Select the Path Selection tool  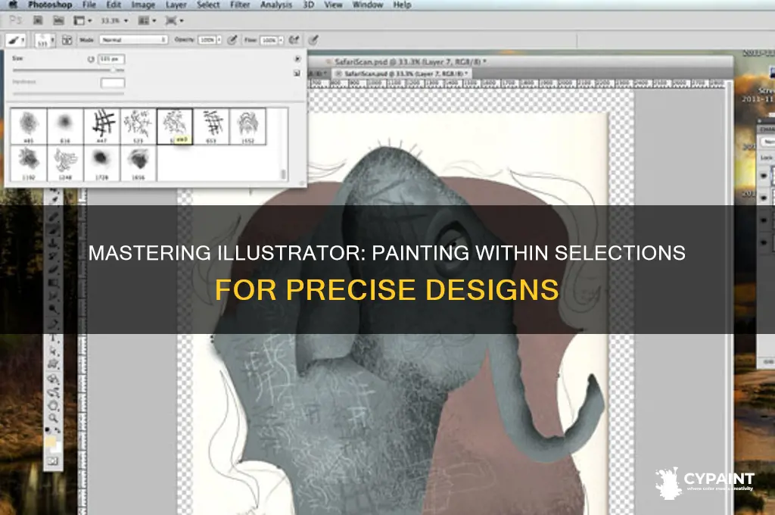click(53, 351)
